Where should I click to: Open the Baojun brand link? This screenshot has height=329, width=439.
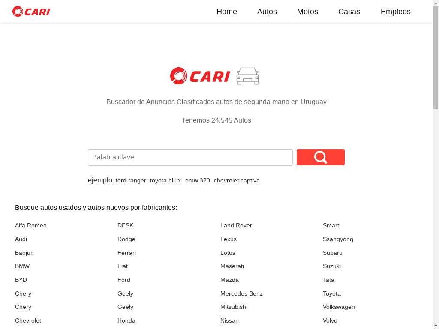point(24,253)
